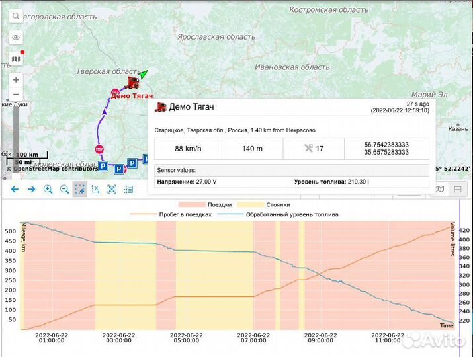Viewport: 473px width, 357px height.
Task: Switch to the map view tab icon
Action: tap(441, 190)
